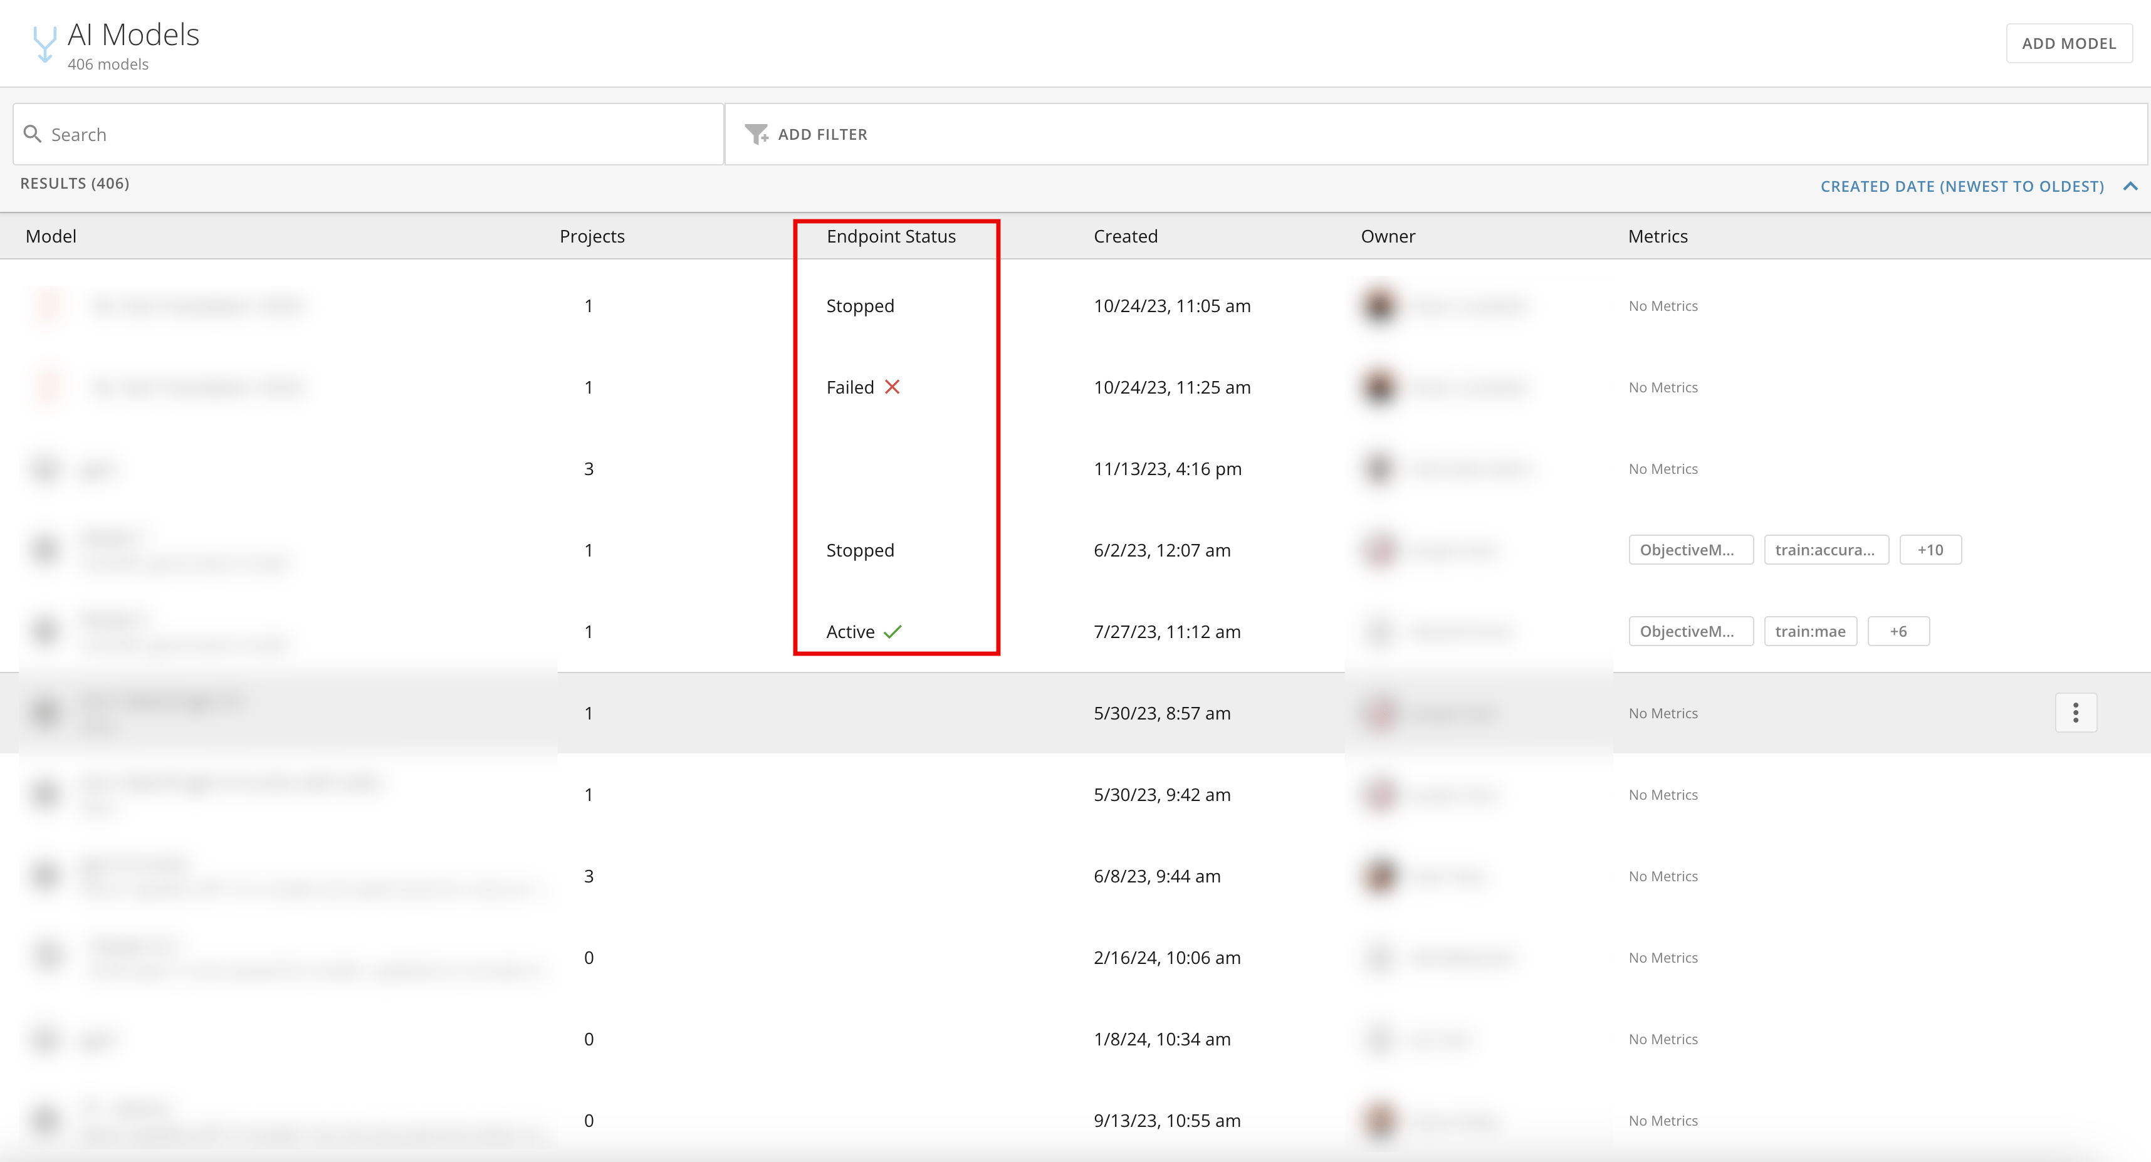This screenshot has width=2151, height=1162.
Task: Click the RESULTS (406) label
Action: (x=75, y=183)
